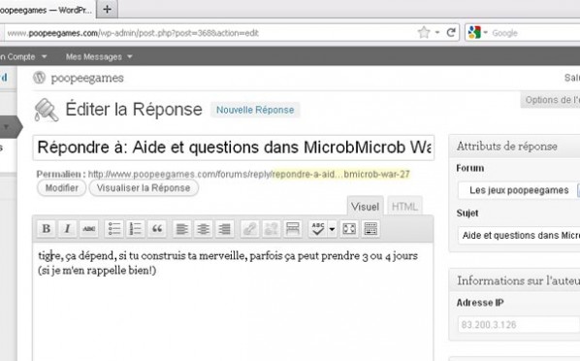Open the Options de l'écran panel
This screenshot has width=580, height=361.
tap(551, 100)
